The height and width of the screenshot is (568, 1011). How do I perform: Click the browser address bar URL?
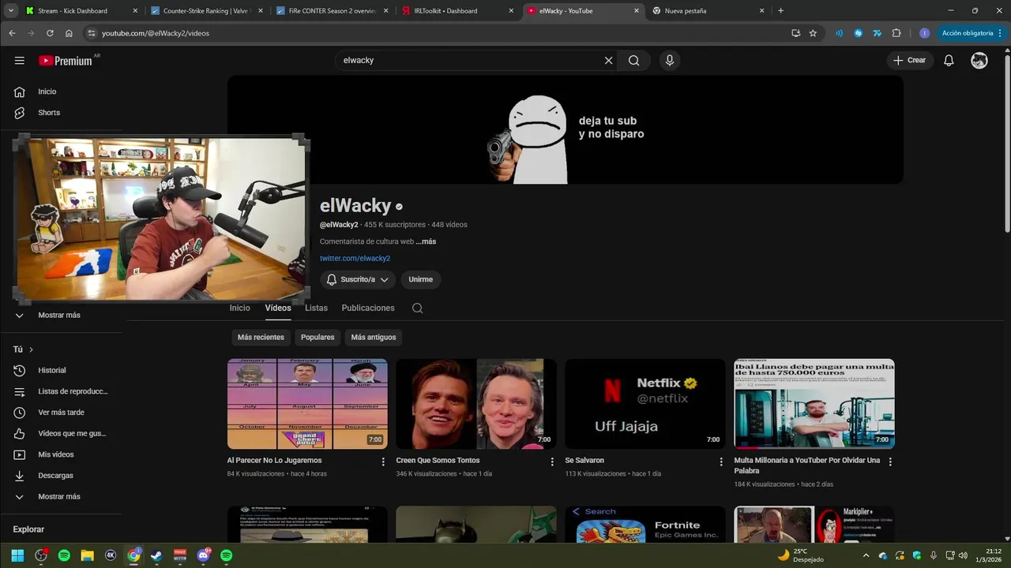[x=156, y=33]
